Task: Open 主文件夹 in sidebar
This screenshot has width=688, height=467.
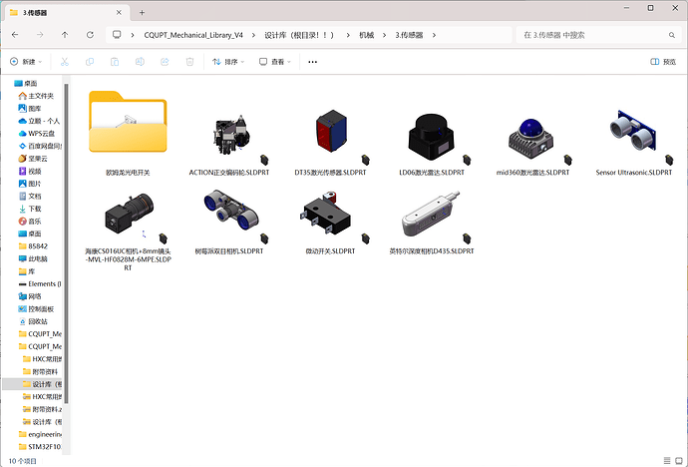Action: pyautogui.click(x=36, y=96)
